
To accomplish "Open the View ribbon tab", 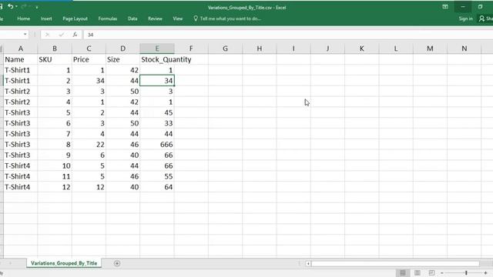I will pos(178,18).
